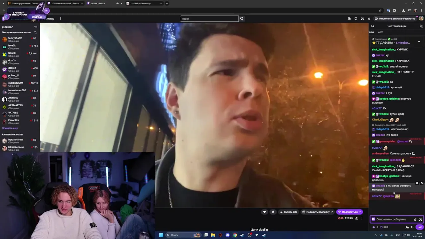This screenshot has width=425, height=239.
Task: Click chat identity badge in message box
Action: [x=374, y=219]
